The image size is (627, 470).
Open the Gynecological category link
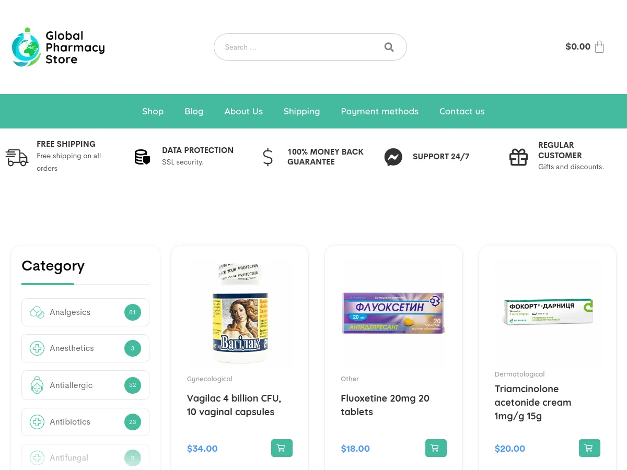pos(210,379)
